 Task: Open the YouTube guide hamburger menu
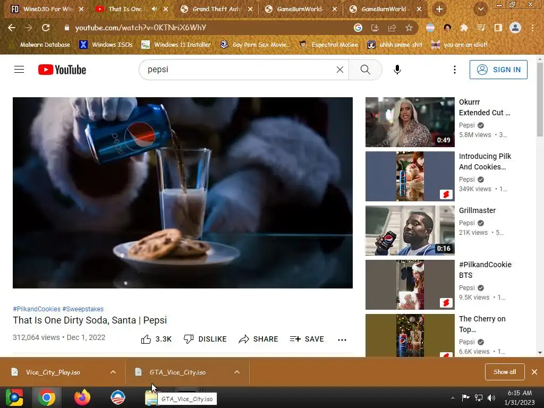[19, 70]
